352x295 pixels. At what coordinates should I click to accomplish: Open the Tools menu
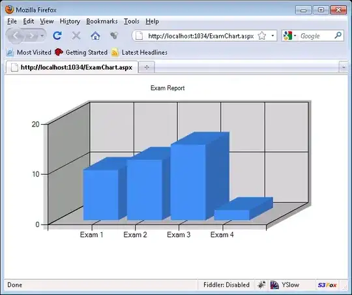132,22
